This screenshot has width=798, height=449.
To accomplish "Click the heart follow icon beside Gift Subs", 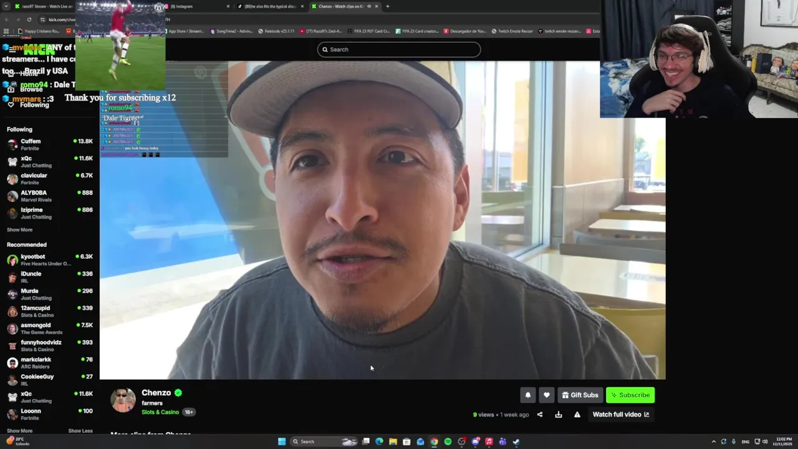I will [x=547, y=395].
